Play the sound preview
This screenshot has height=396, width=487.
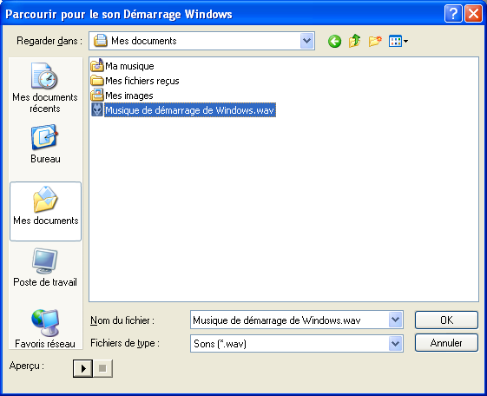(83, 368)
